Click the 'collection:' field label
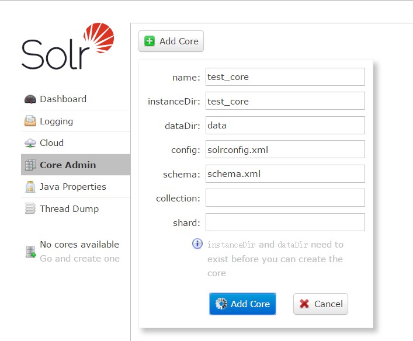413x341 pixels. (178, 199)
